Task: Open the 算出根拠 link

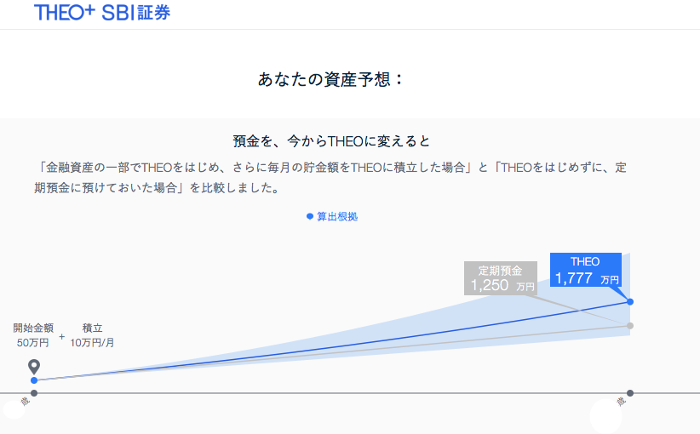Action: pyautogui.click(x=332, y=217)
